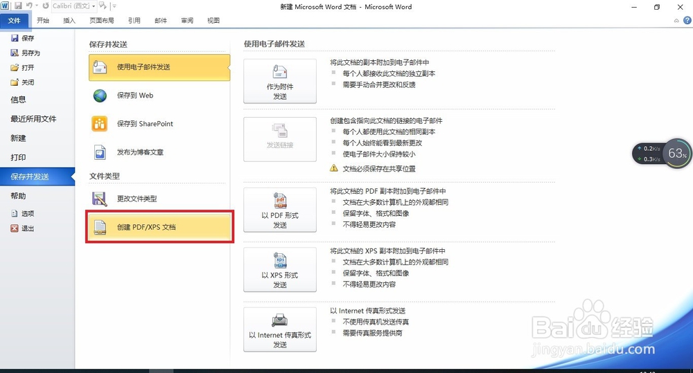Image resolution: width=693 pixels, height=373 pixels.
Task: Click the greyed 发送链接 button
Action: (x=280, y=140)
